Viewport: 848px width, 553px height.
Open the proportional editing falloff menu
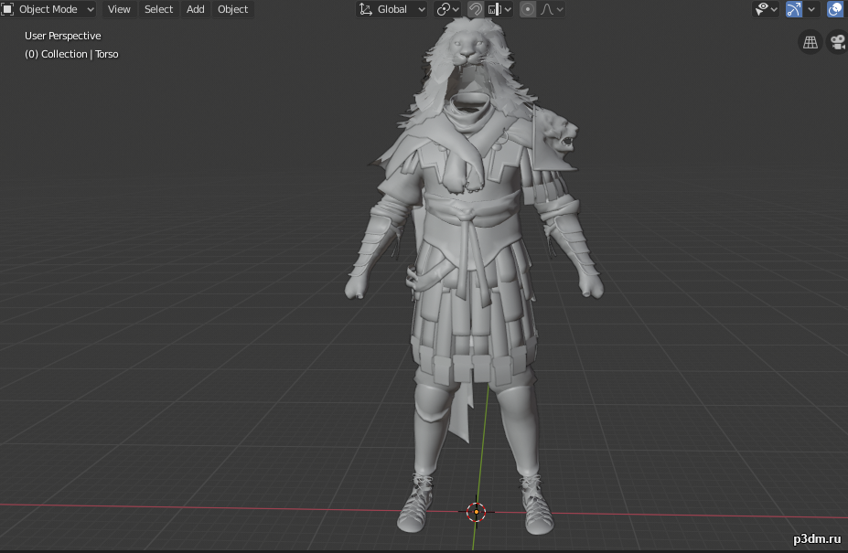click(552, 9)
